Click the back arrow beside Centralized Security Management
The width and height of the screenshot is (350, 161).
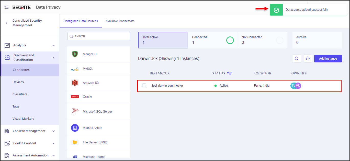pos(7,23)
